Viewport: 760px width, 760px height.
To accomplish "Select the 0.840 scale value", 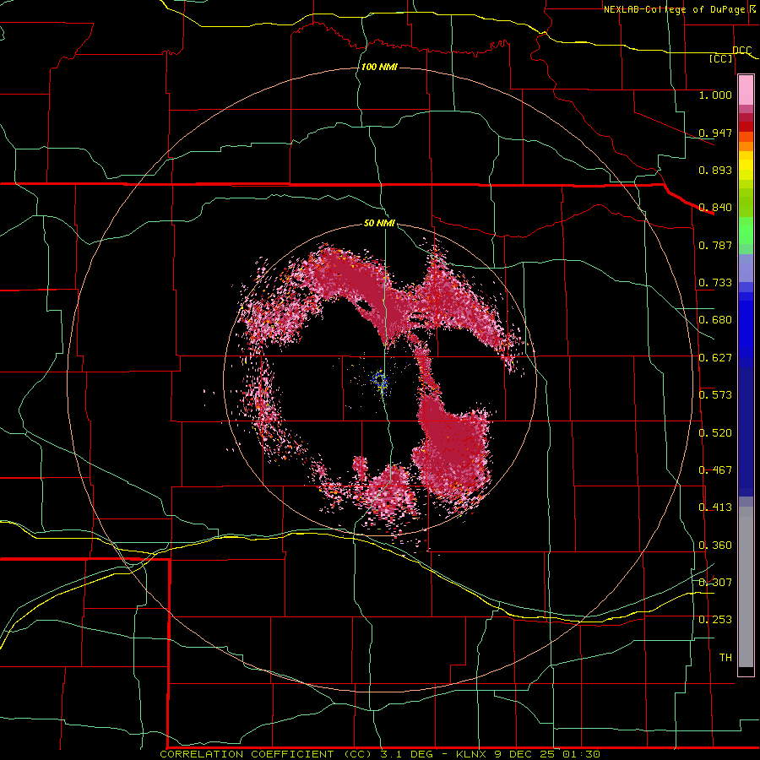I will [715, 208].
